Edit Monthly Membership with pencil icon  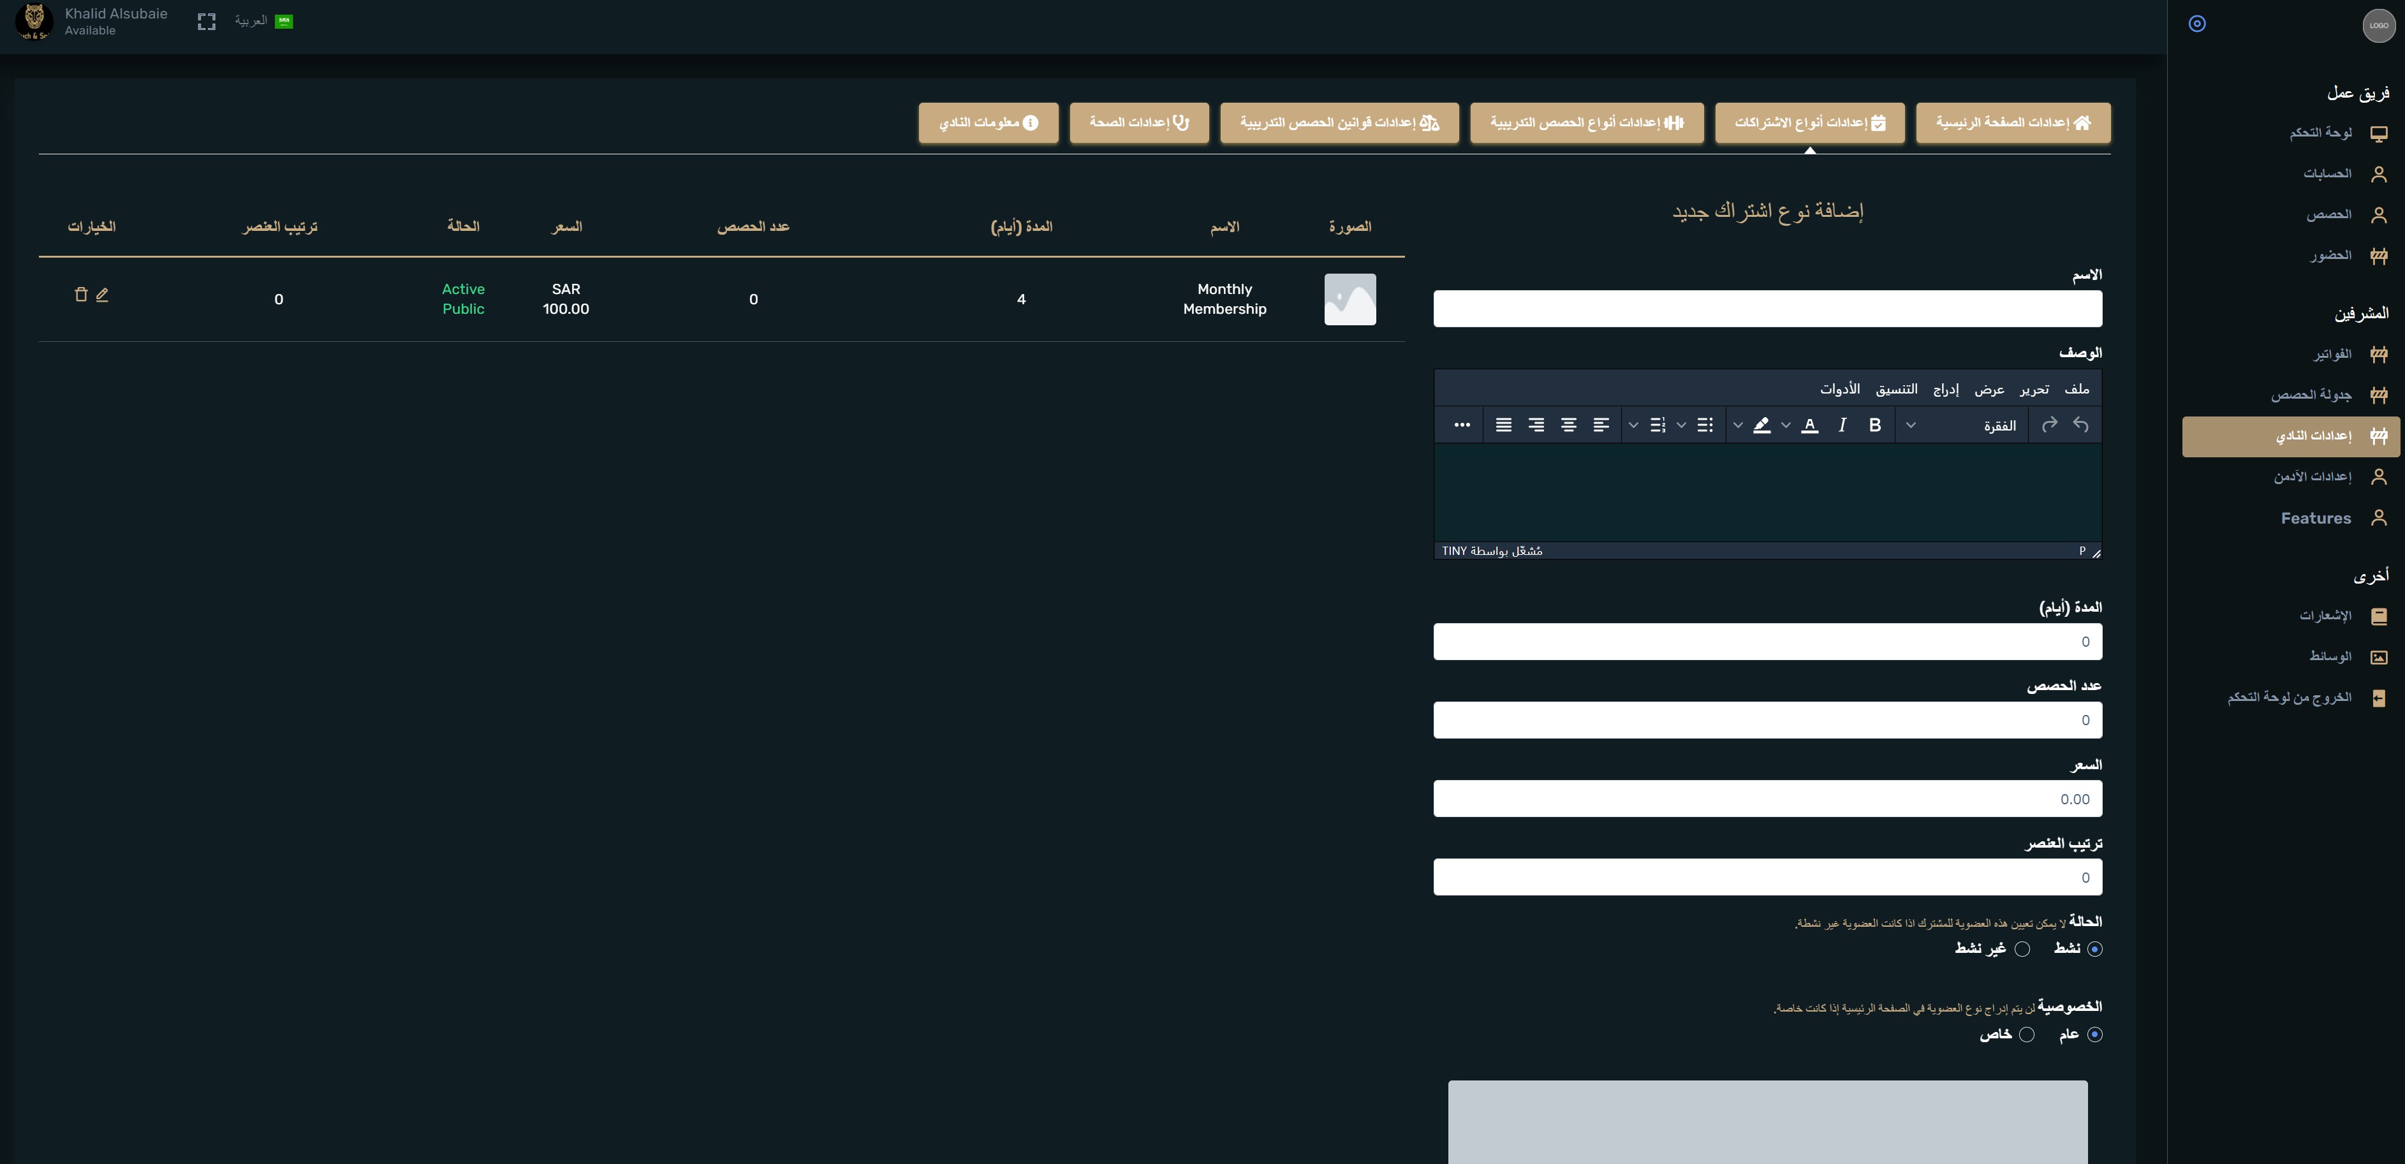(102, 295)
